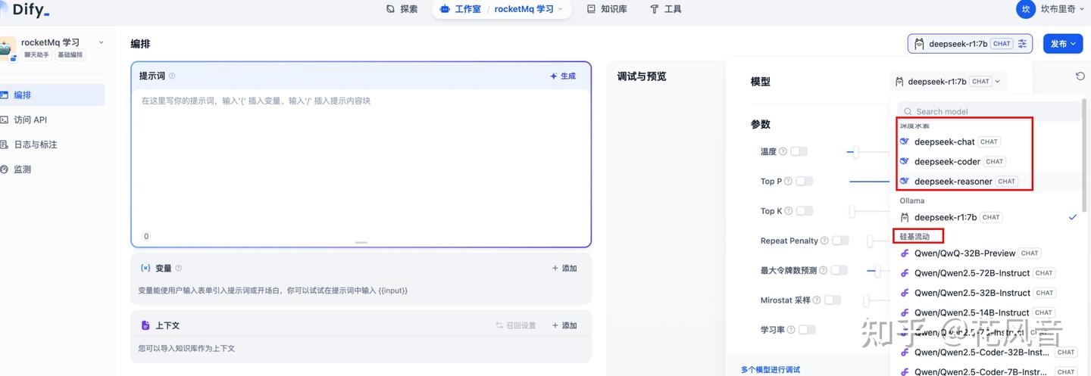Click the 生成 prompt generate button
The image size is (1091, 376).
click(563, 76)
